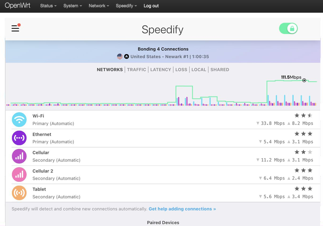323x226 pixels.
Task: Select the NETWORKS tab
Action: pos(110,69)
